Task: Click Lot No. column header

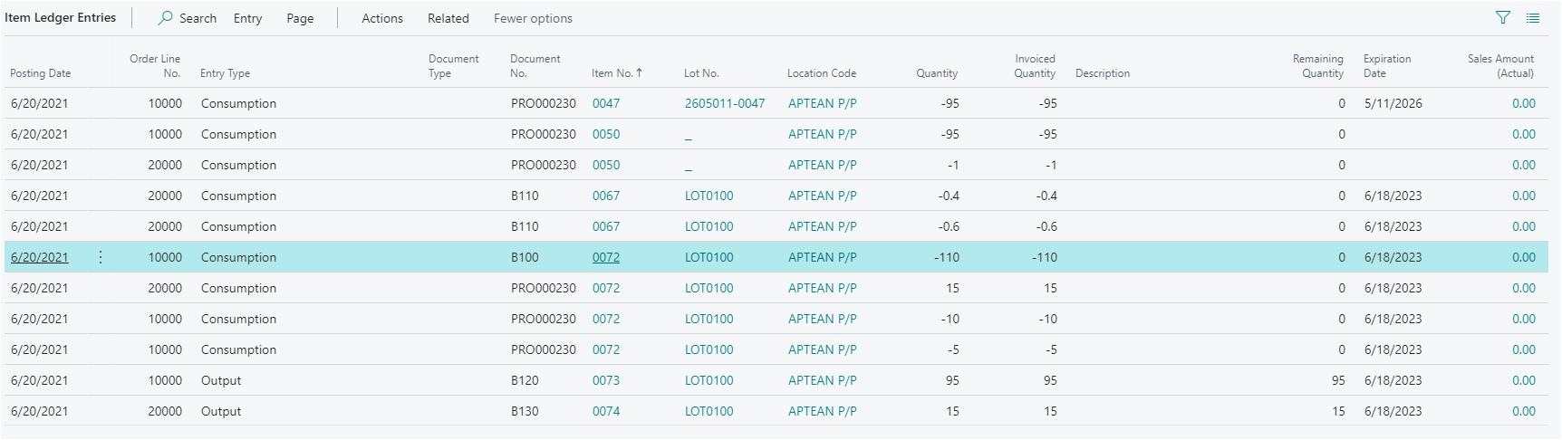Action: [701, 73]
